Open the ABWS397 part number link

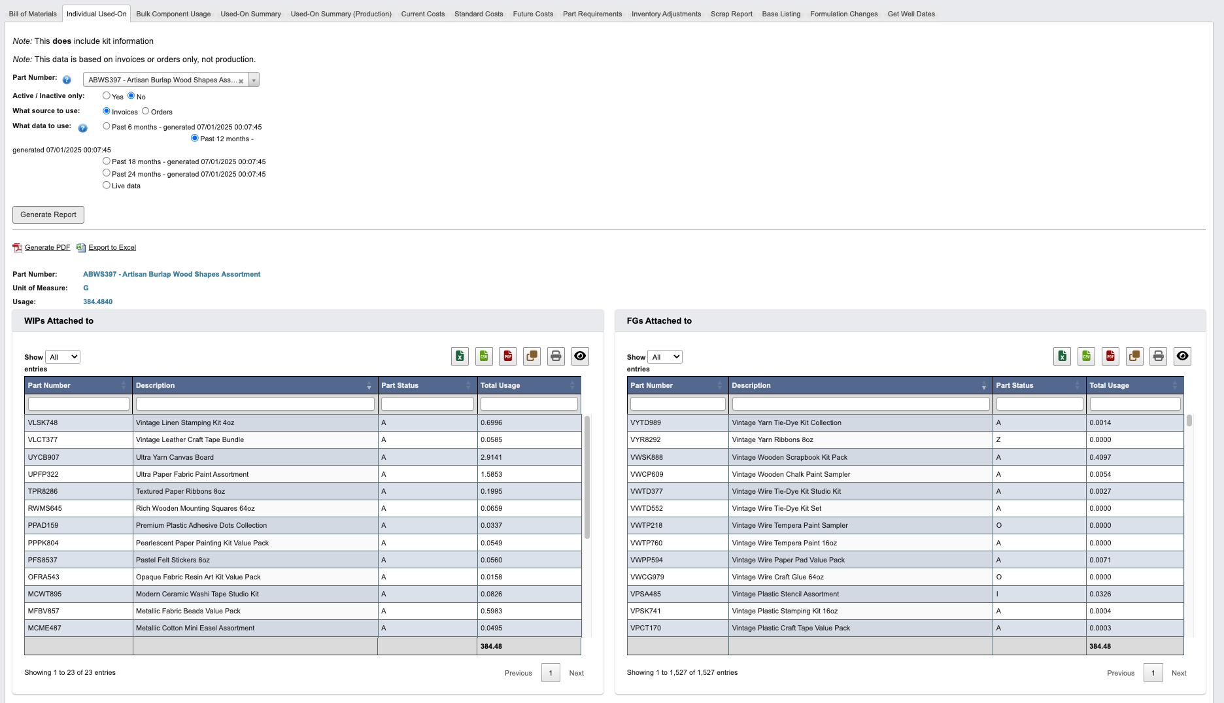tap(171, 274)
